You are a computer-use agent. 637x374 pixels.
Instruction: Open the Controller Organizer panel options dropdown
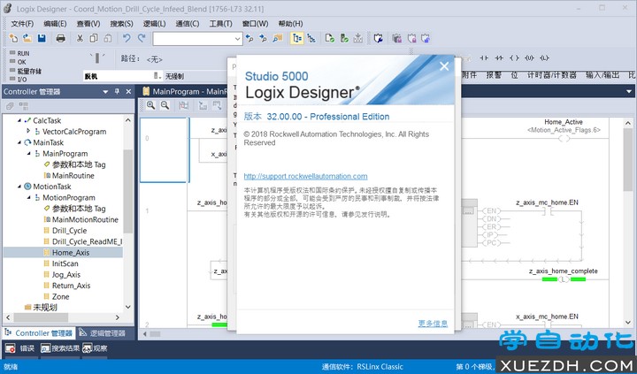coord(105,92)
